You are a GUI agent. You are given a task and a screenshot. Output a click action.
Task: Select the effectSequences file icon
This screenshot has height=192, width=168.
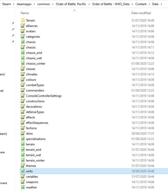tap(23, 123)
